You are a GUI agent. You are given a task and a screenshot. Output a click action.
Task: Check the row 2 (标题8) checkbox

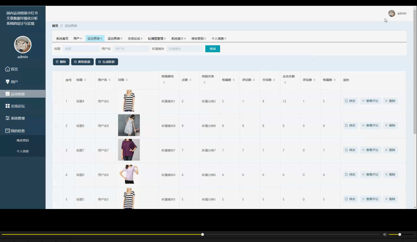(x=56, y=126)
